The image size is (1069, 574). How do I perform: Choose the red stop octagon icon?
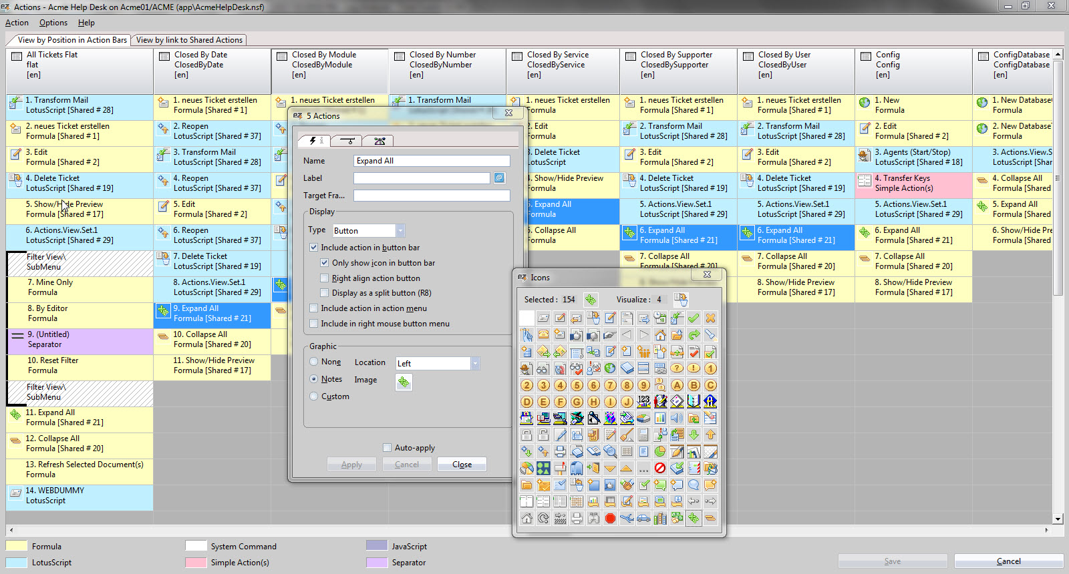point(611,518)
